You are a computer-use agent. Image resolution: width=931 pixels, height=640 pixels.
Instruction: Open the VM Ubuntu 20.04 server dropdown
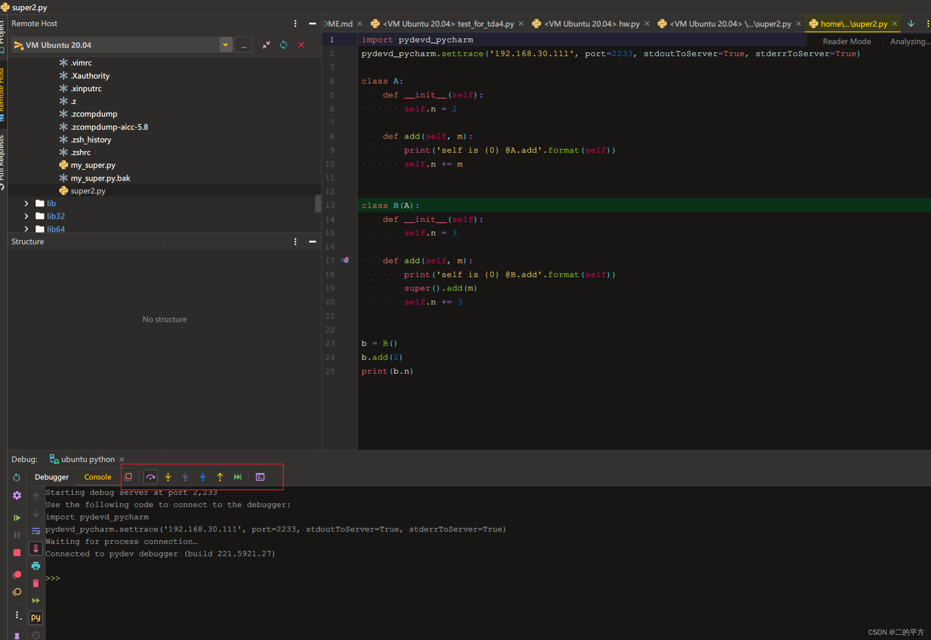click(x=226, y=45)
